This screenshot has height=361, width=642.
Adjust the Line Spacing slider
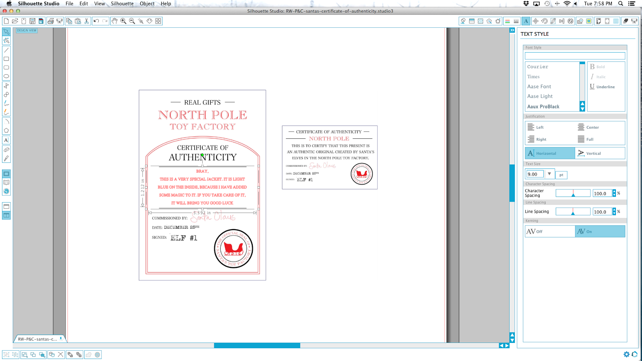[573, 211]
